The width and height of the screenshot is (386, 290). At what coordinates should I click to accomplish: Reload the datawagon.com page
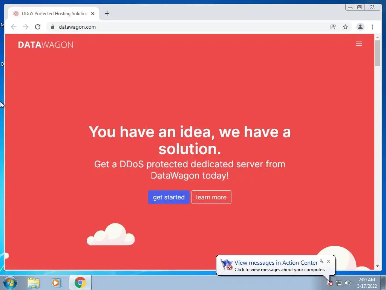(x=38, y=27)
